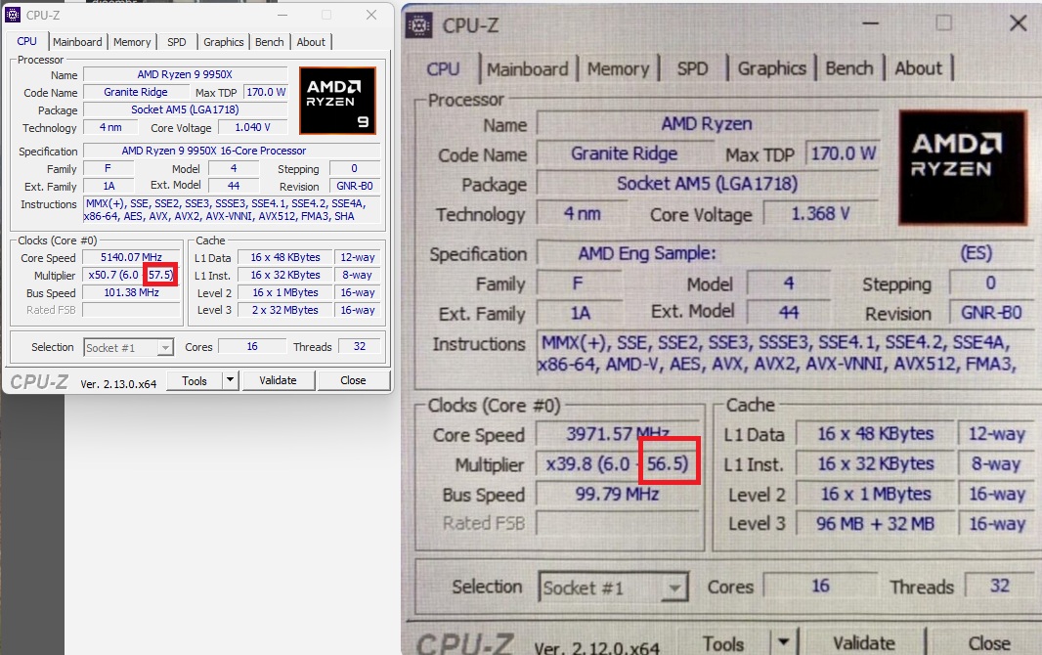Click Close button in right CPU-Z window

pos(989,642)
